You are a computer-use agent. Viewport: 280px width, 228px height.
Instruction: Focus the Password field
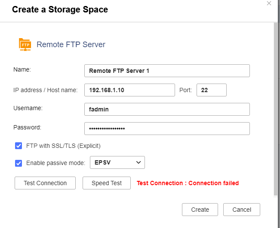(x=167, y=129)
